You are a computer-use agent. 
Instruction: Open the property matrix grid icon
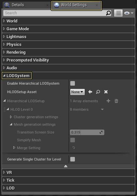118,13
